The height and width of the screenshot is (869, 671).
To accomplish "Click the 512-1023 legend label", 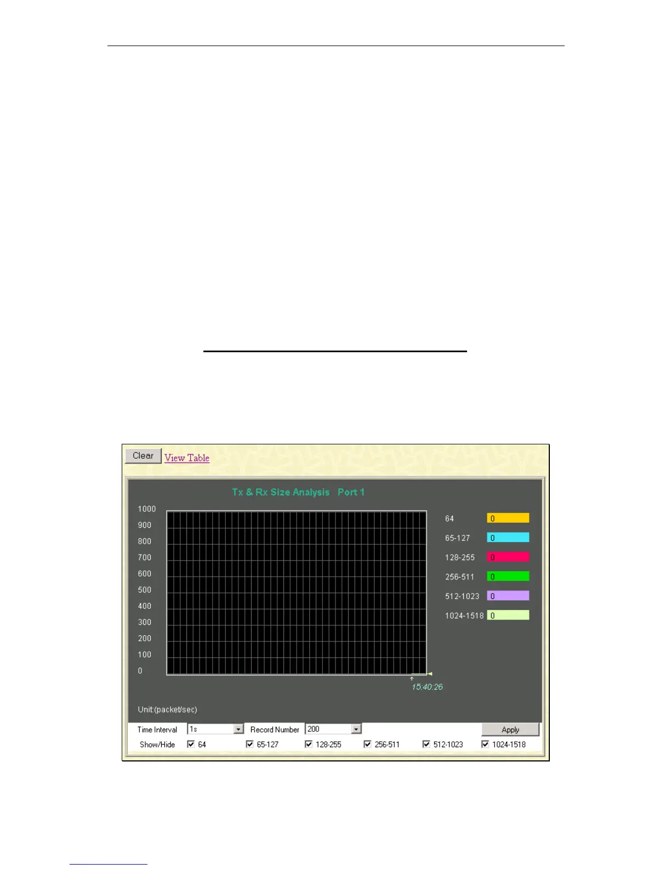I will (462, 596).
